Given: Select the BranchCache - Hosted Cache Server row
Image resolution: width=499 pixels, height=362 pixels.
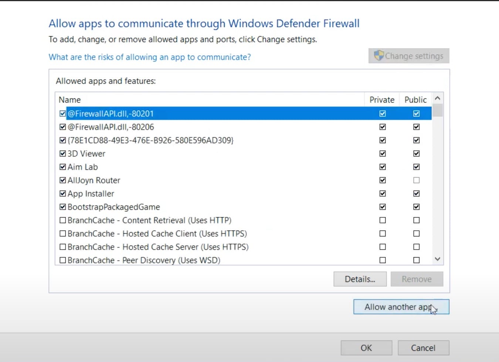Looking at the screenshot, I should coord(158,247).
